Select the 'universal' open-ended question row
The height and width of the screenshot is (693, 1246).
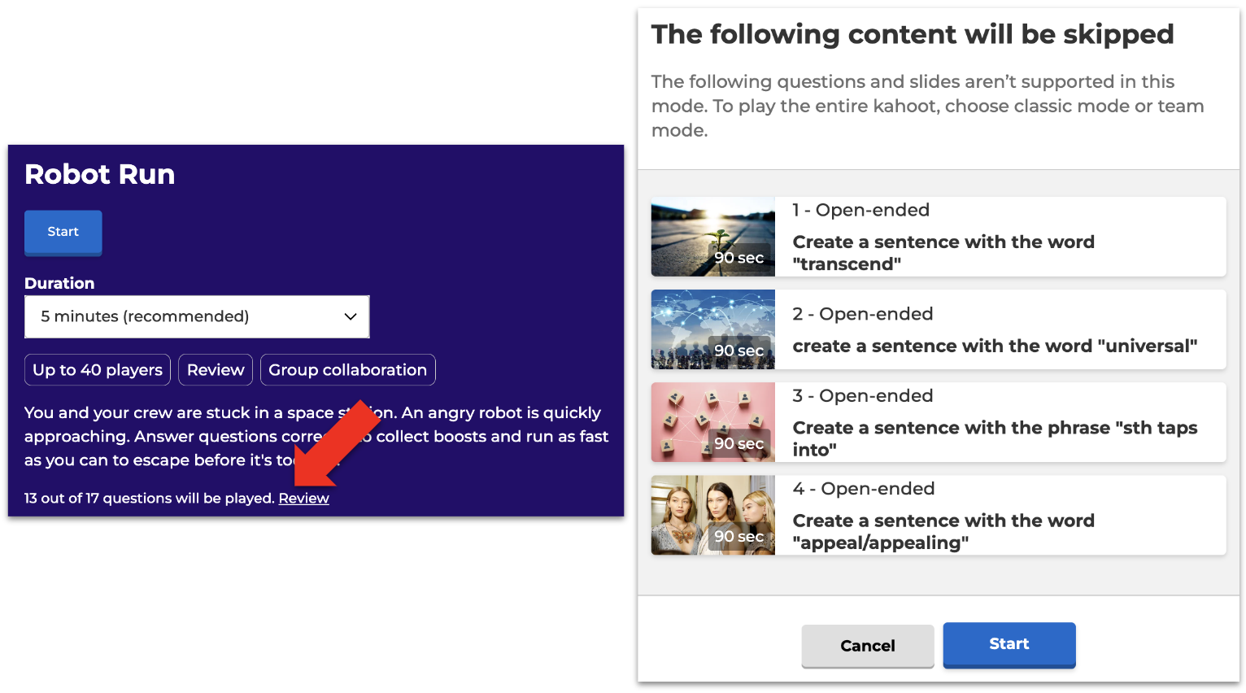(999, 329)
